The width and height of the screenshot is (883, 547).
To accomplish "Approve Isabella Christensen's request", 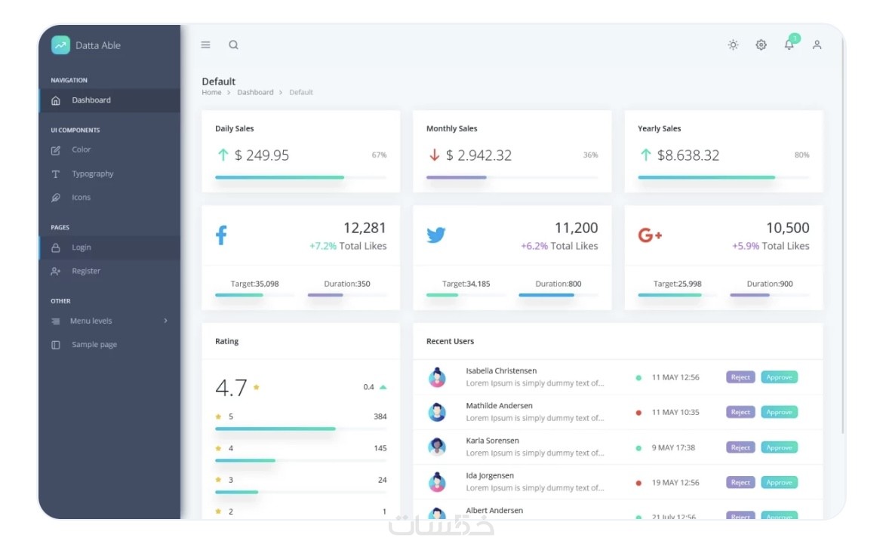I will [780, 377].
